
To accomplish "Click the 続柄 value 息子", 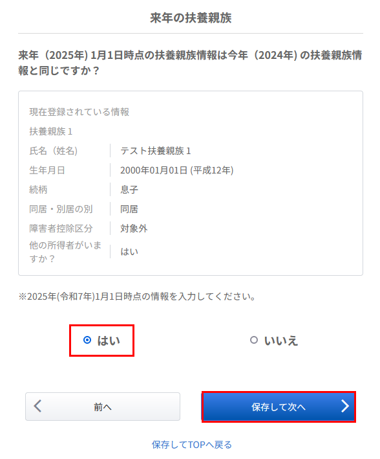I will click(x=129, y=190).
